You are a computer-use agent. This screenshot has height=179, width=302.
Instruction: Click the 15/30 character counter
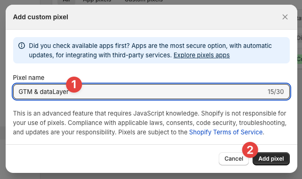coord(275,92)
